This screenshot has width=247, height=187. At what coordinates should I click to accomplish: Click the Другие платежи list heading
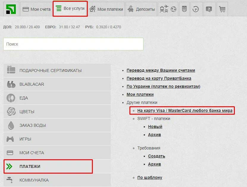pos(142,102)
